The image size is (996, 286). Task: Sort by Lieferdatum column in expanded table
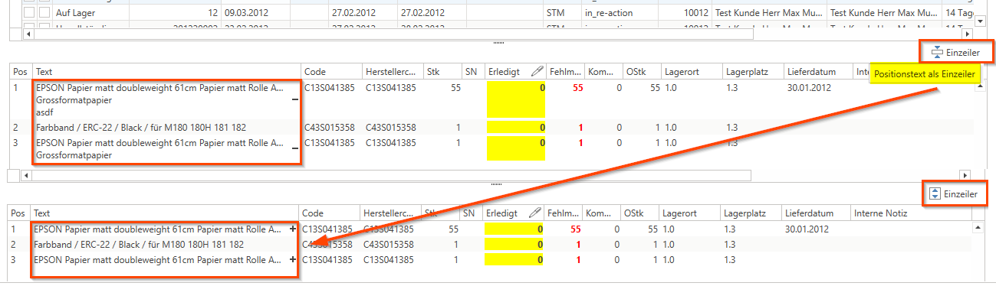coord(817,71)
